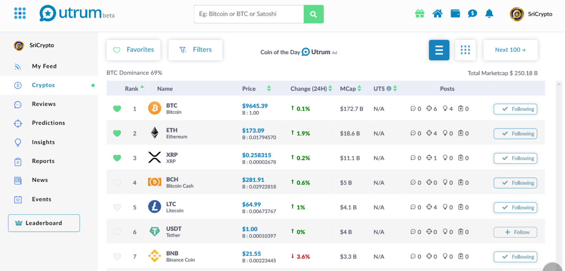
Task: Sort by Rank column arrow
Action: tap(142, 87)
